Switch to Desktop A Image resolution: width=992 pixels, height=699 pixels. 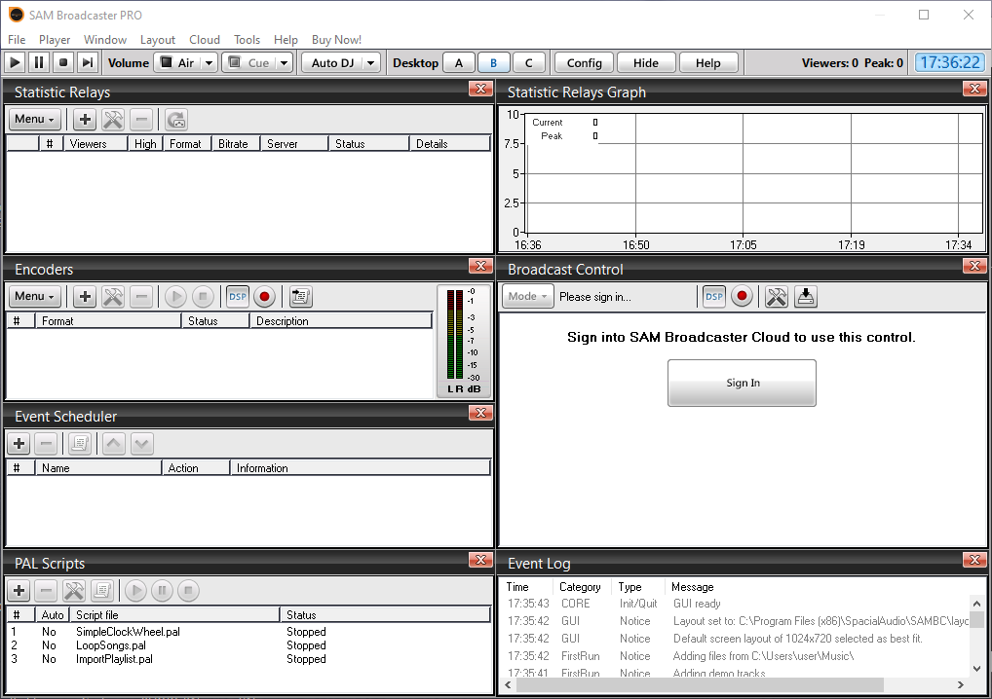459,62
